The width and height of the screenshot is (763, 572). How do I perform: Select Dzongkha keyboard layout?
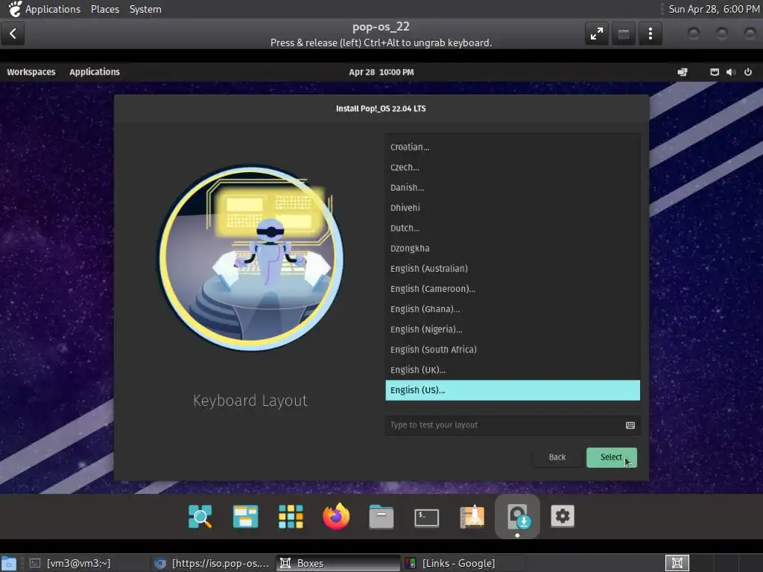[x=513, y=249]
